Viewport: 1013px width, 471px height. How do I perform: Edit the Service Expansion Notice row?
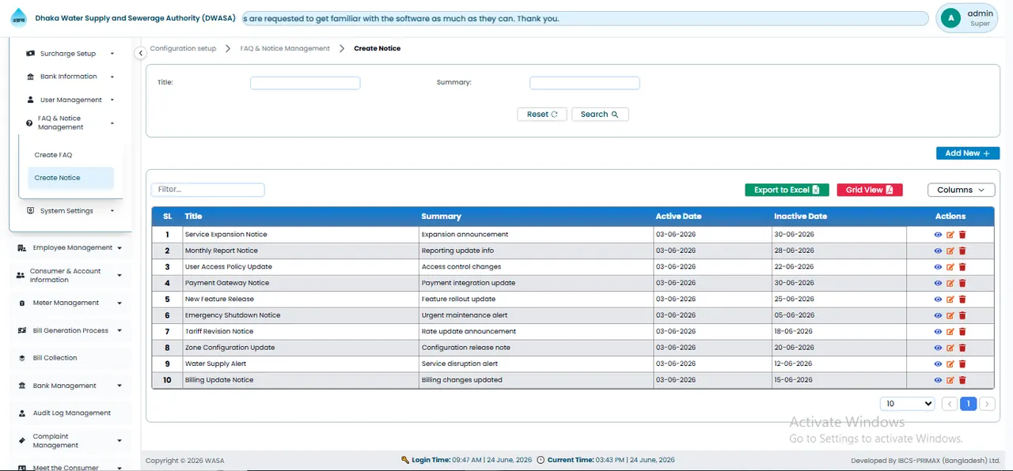950,235
